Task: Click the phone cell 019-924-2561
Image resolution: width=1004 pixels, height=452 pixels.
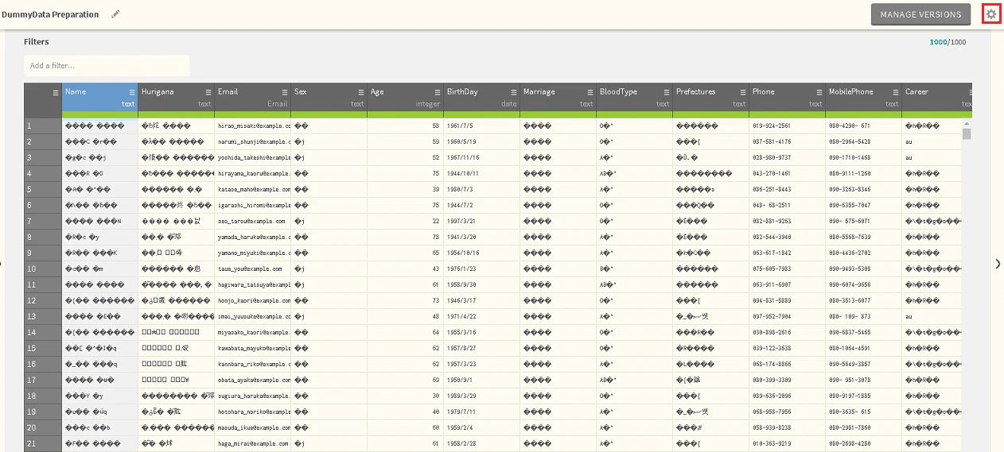Action: (788, 126)
